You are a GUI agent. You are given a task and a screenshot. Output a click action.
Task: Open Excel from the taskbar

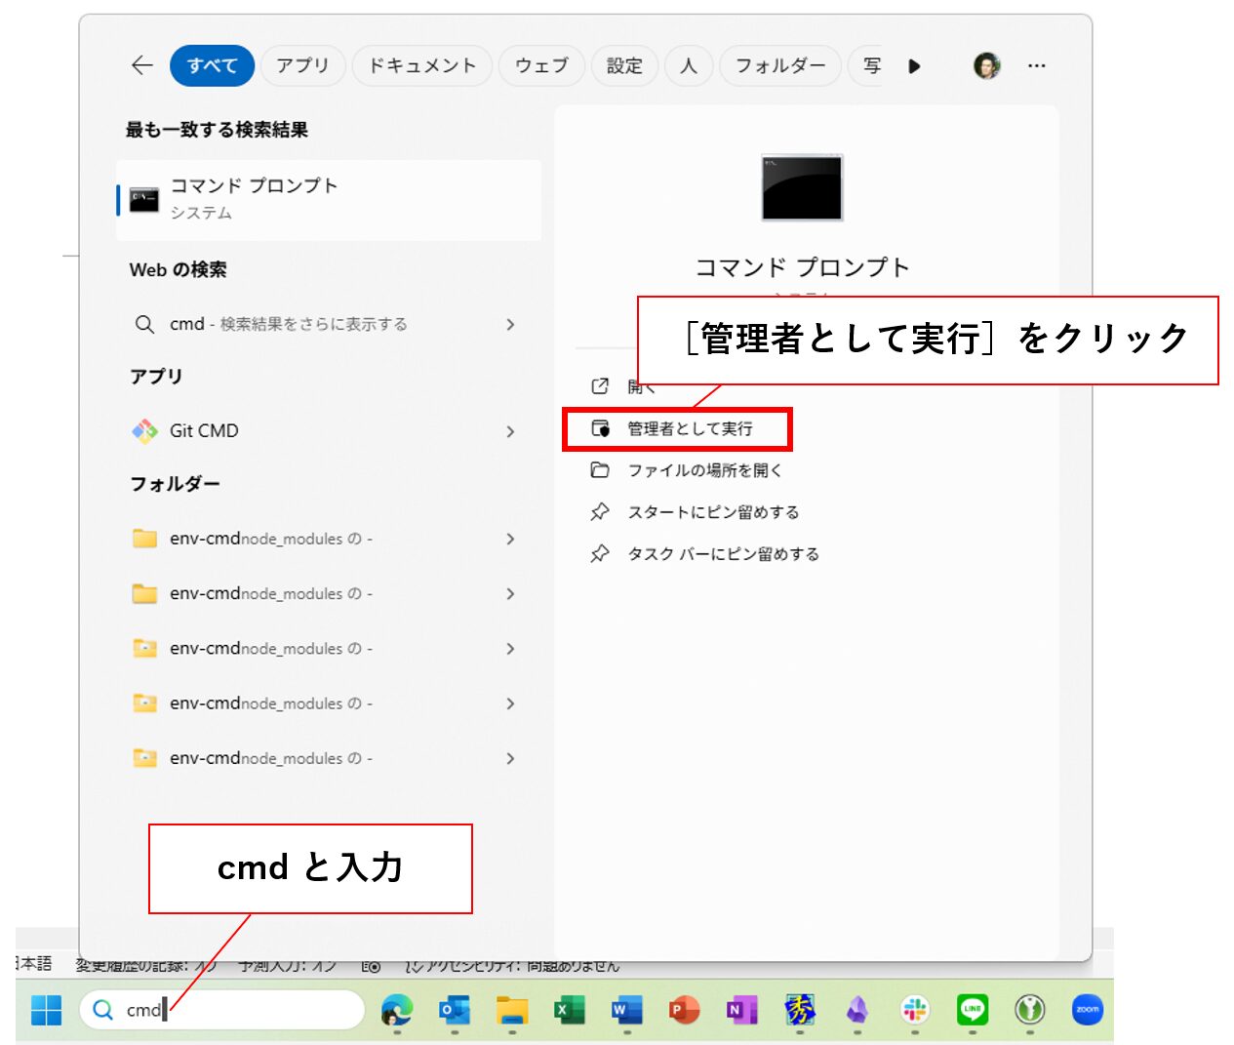coord(569,1010)
